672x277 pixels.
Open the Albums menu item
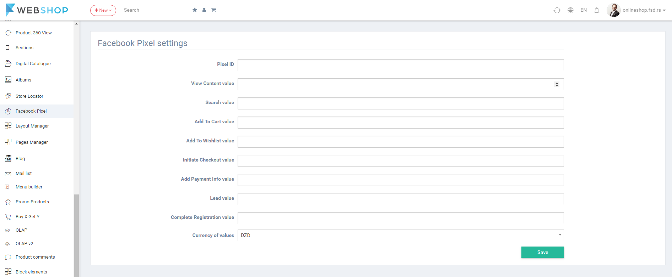pyautogui.click(x=23, y=80)
